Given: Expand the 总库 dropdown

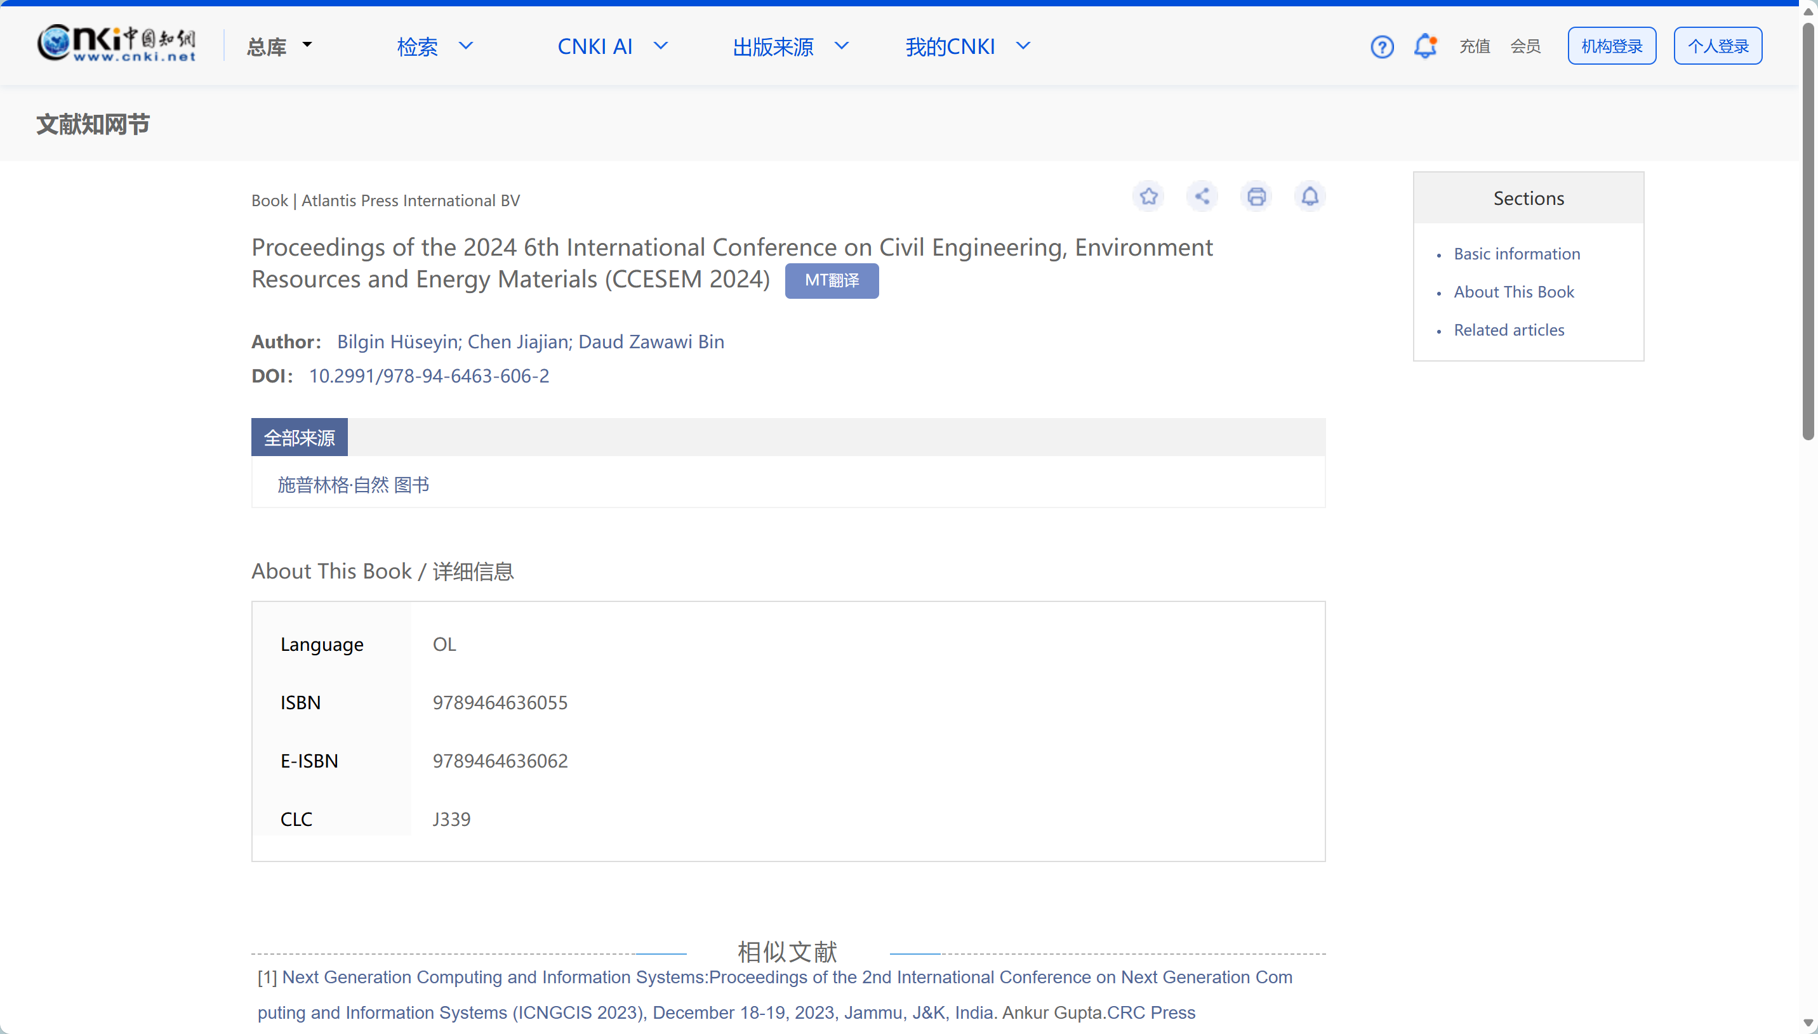Looking at the screenshot, I should point(279,46).
